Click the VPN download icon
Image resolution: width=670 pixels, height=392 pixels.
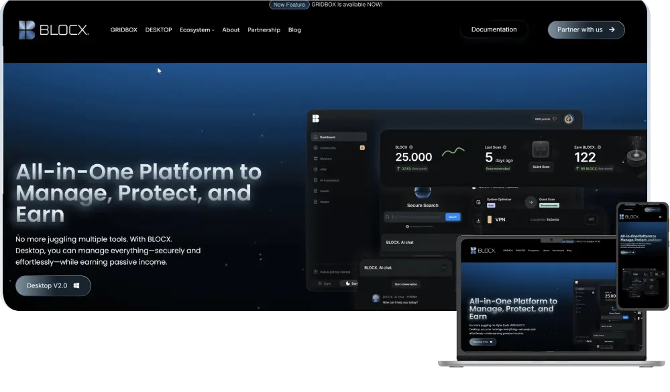point(478,220)
